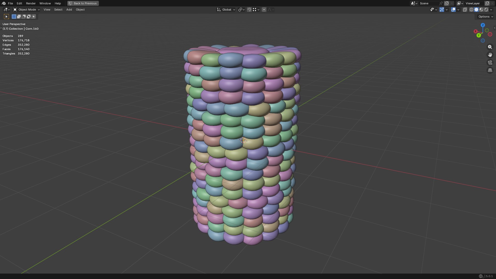Screen dimensions: 496x279
Task: Open the overlays options dropdown arrow
Action: (458, 10)
